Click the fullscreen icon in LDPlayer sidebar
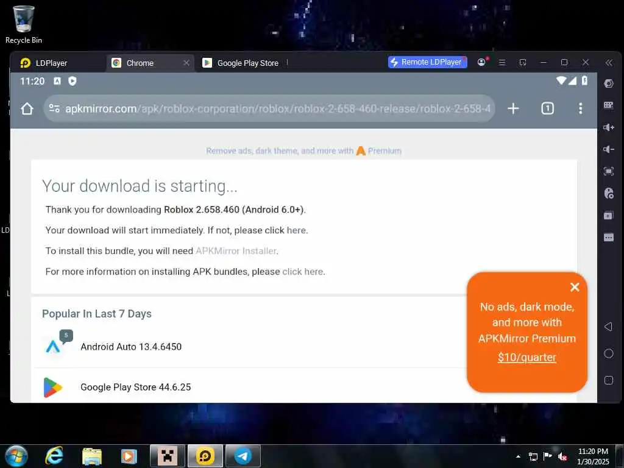This screenshot has height=468, width=624. [609, 171]
